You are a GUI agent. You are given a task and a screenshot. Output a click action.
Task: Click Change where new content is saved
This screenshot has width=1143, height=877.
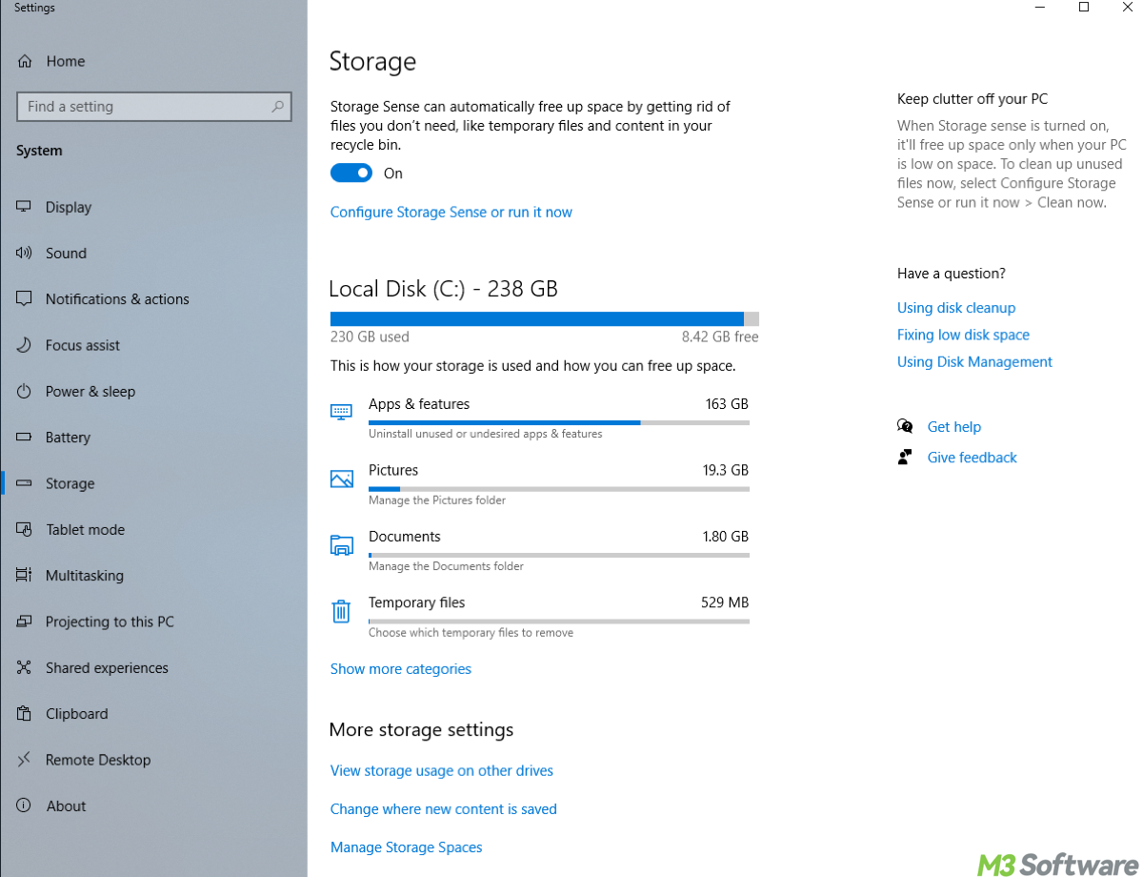click(x=444, y=808)
